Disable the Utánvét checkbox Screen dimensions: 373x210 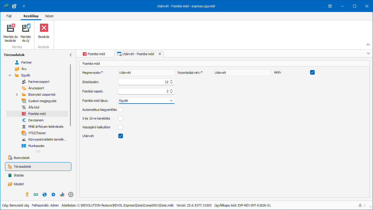point(121,136)
